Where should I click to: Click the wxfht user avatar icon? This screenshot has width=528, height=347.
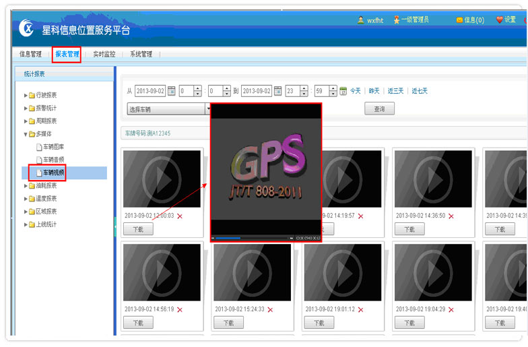tap(361, 20)
